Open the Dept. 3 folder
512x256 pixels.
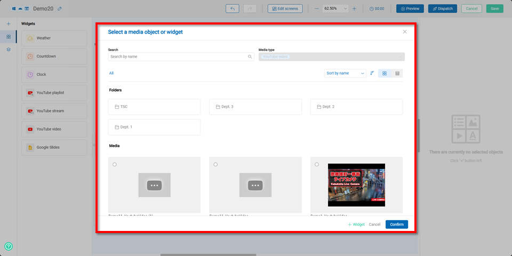pyautogui.click(x=255, y=107)
